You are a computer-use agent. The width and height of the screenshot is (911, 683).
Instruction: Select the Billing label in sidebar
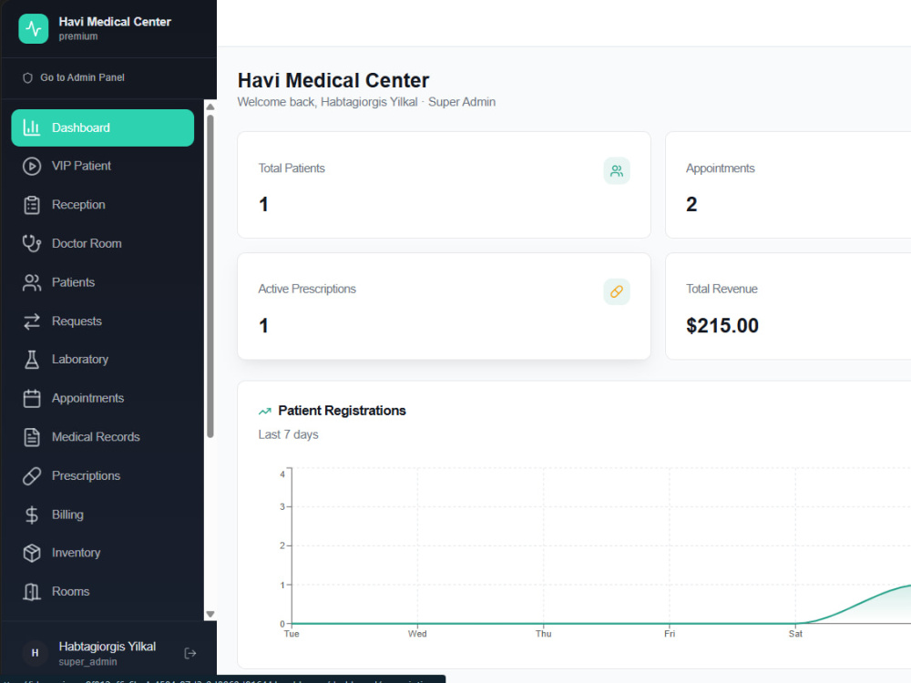point(67,515)
